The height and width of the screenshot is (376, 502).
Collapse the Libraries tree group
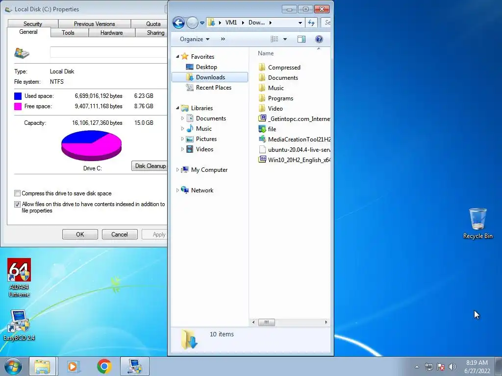(177, 108)
